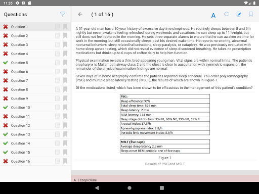This screenshot has width=259, height=194.
Task: Change font size with the A icon
Action: (213, 16)
